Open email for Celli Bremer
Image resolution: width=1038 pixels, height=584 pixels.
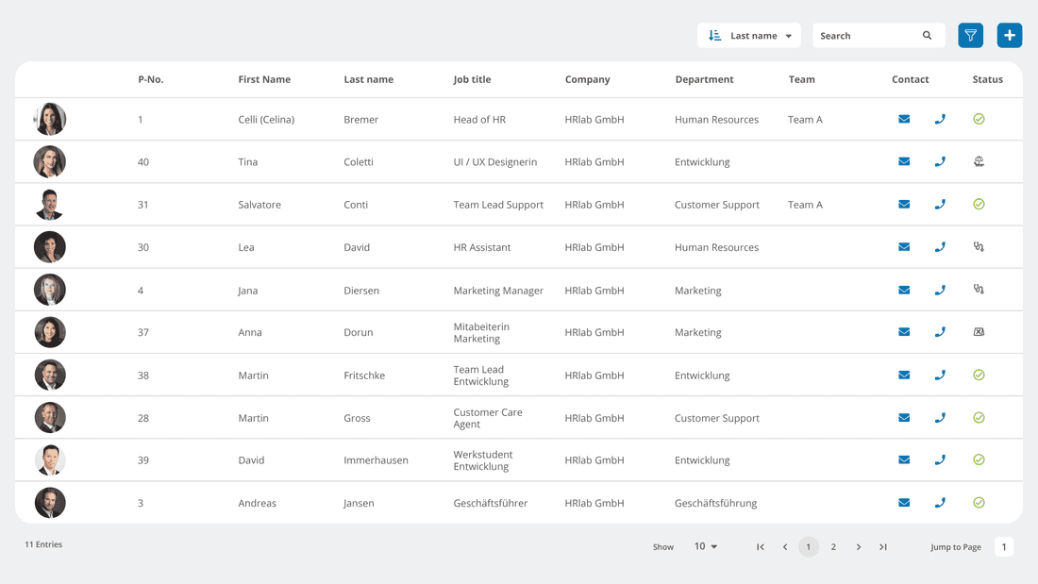coord(904,119)
